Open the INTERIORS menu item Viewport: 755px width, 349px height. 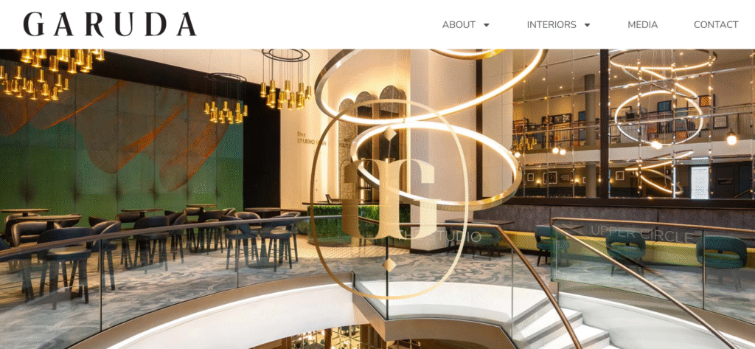click(x=552, y=24)
